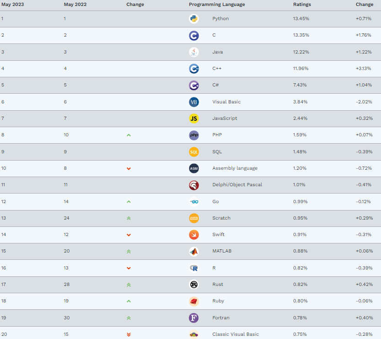Click the Go language name text
Screen dimensions: 381x339
215,201
